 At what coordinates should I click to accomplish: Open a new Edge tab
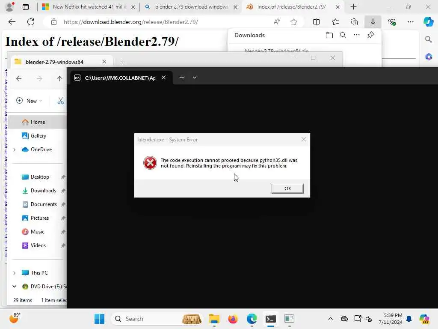click(x=353, y=7)
